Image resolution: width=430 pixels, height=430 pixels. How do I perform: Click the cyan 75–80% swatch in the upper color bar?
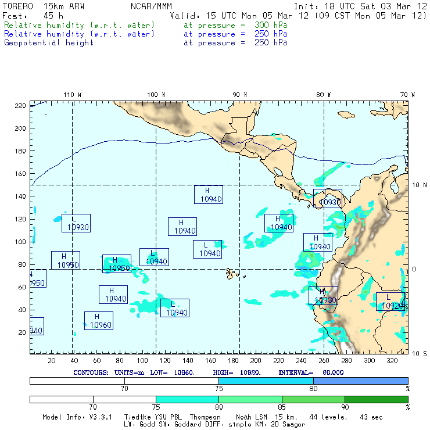point(266,381)
